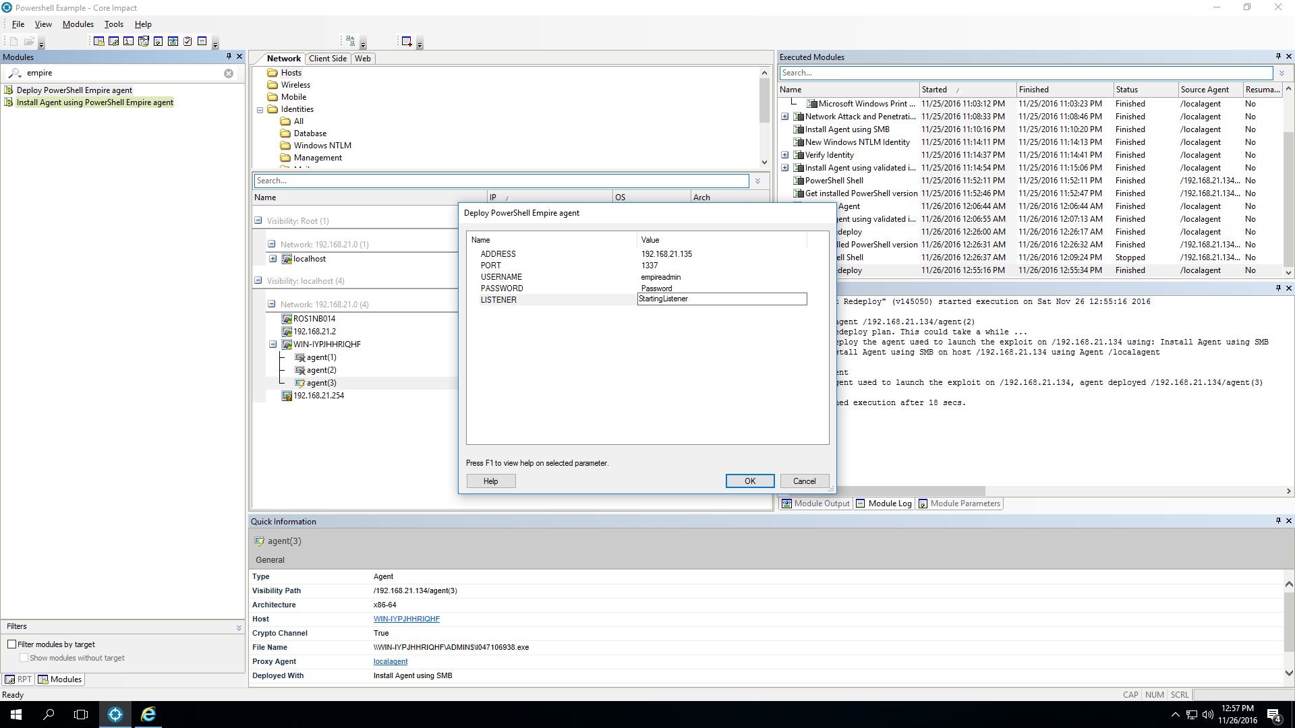Sort executed modules by the Started column
1295x728 pixels.
point(968,90)
